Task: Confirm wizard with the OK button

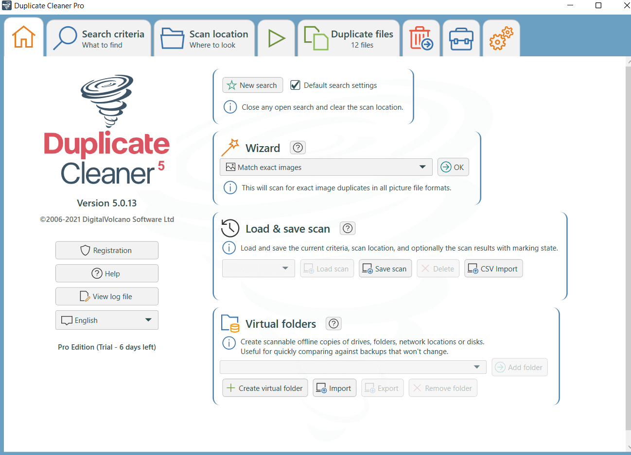Action: click(453, 167)
